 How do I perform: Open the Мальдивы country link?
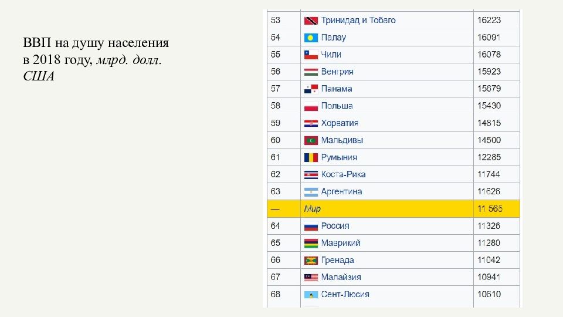pos(342,140)
